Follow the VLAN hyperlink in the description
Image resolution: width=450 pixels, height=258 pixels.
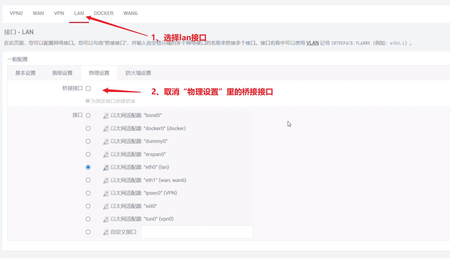point(312,43)
